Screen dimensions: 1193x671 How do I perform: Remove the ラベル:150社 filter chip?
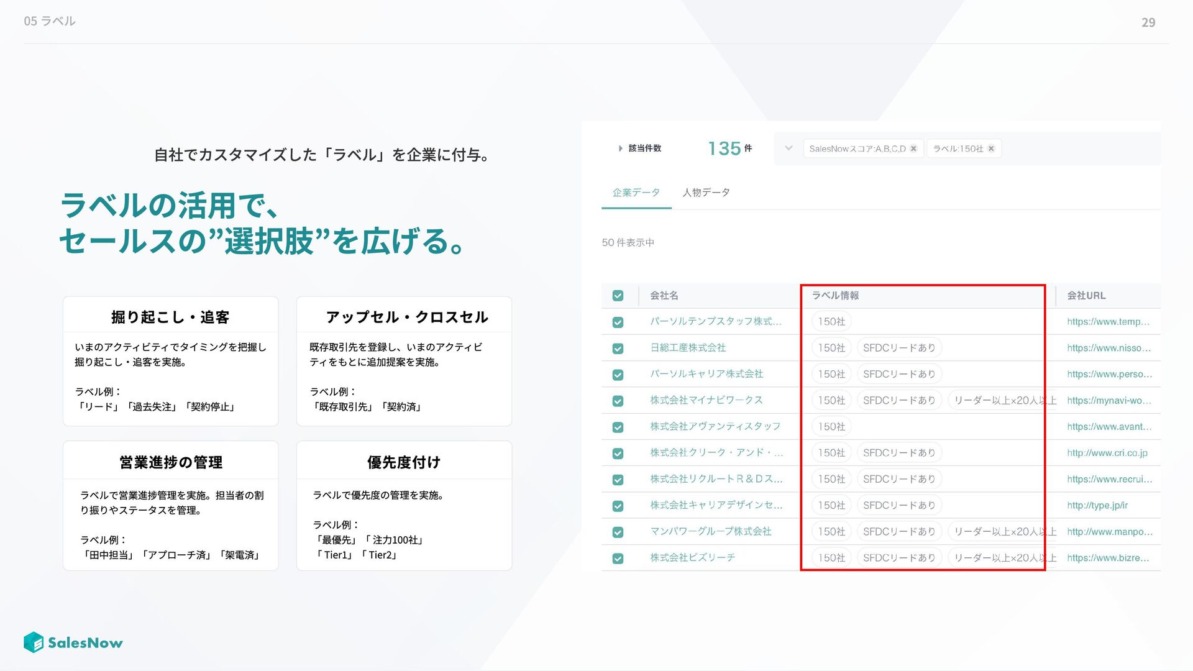click(991, 148)
